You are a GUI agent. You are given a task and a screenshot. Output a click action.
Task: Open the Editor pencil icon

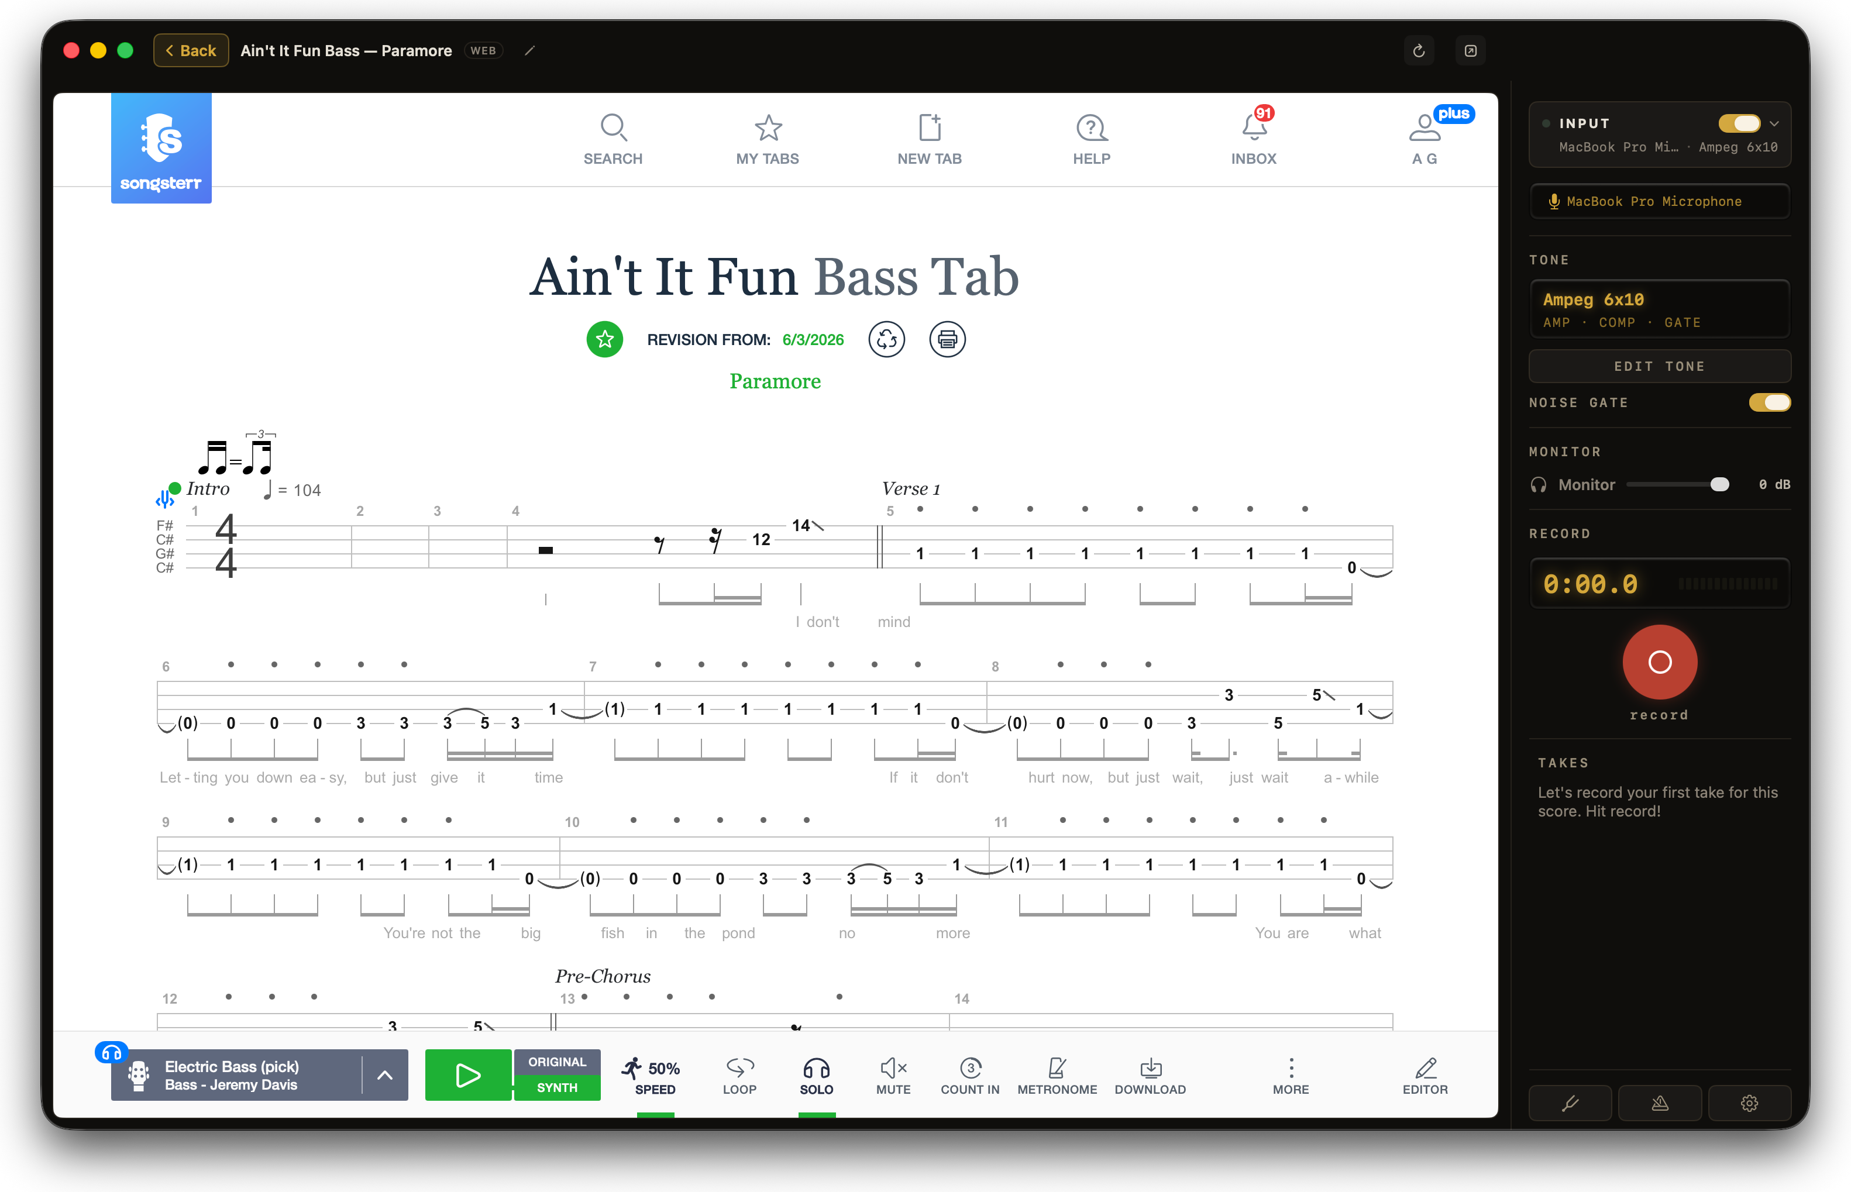pyautogui.click(x=1425, y=1076)
